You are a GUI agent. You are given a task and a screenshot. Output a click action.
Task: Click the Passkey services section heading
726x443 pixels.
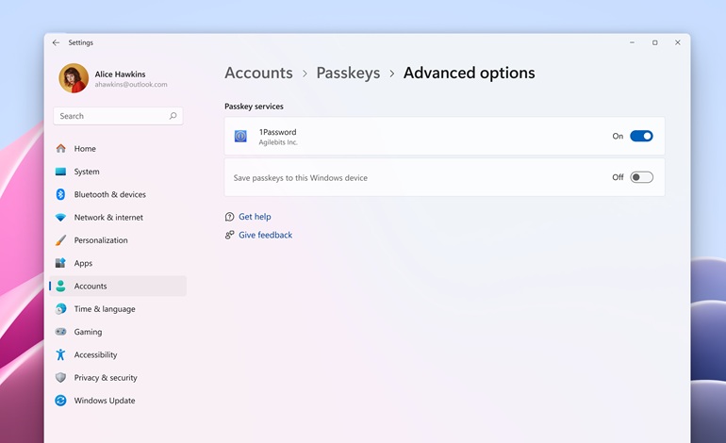[254, 107]
